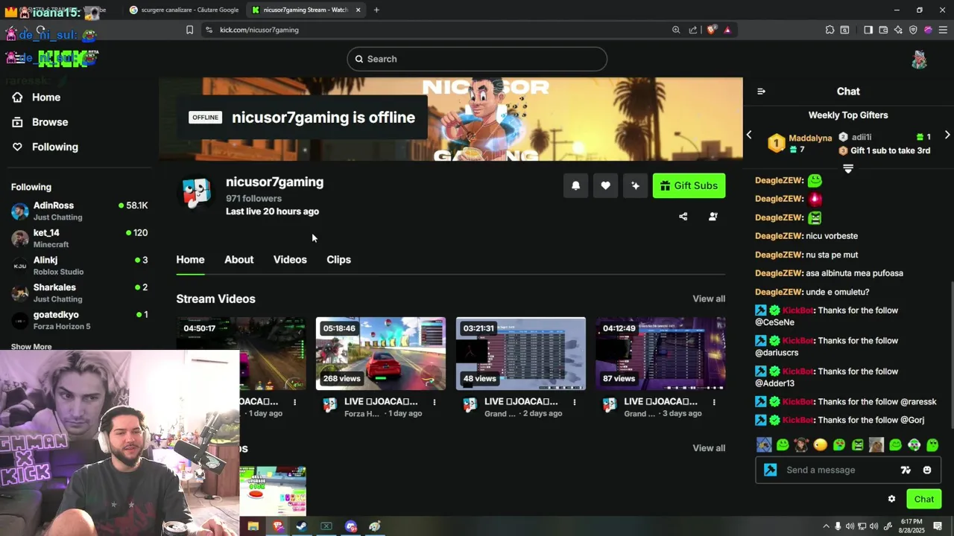Click the Brave Rewards triangle icon
954x536 pixels.
tap(727, 30)
